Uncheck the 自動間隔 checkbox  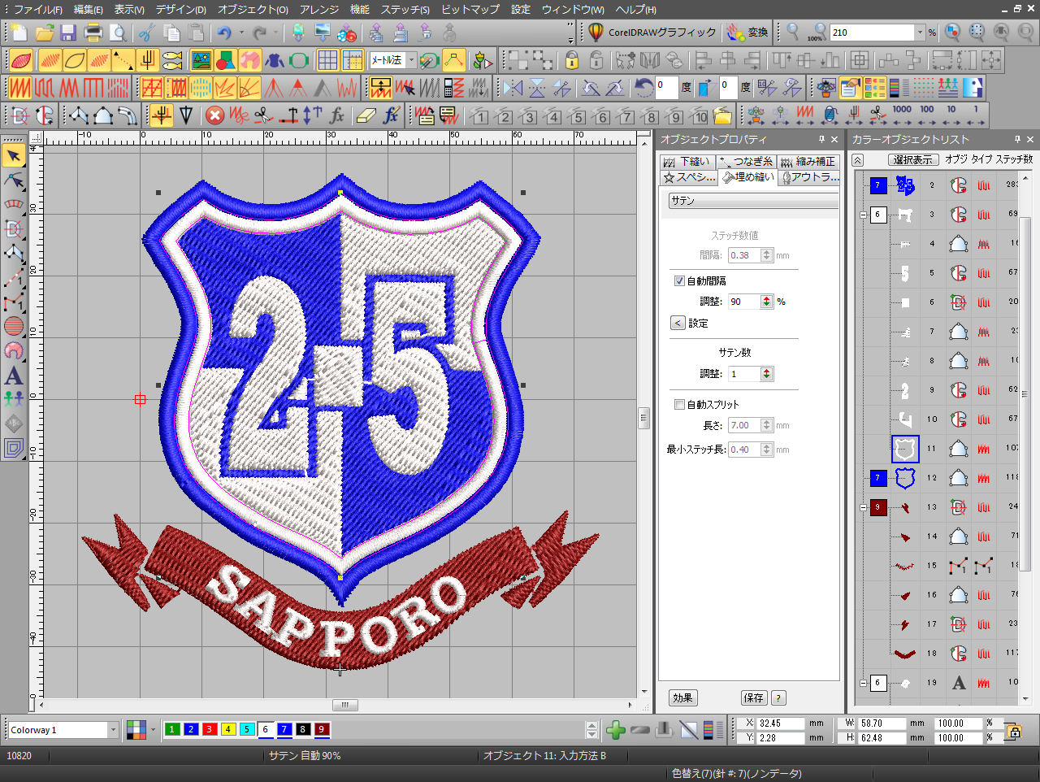[679, 281]
